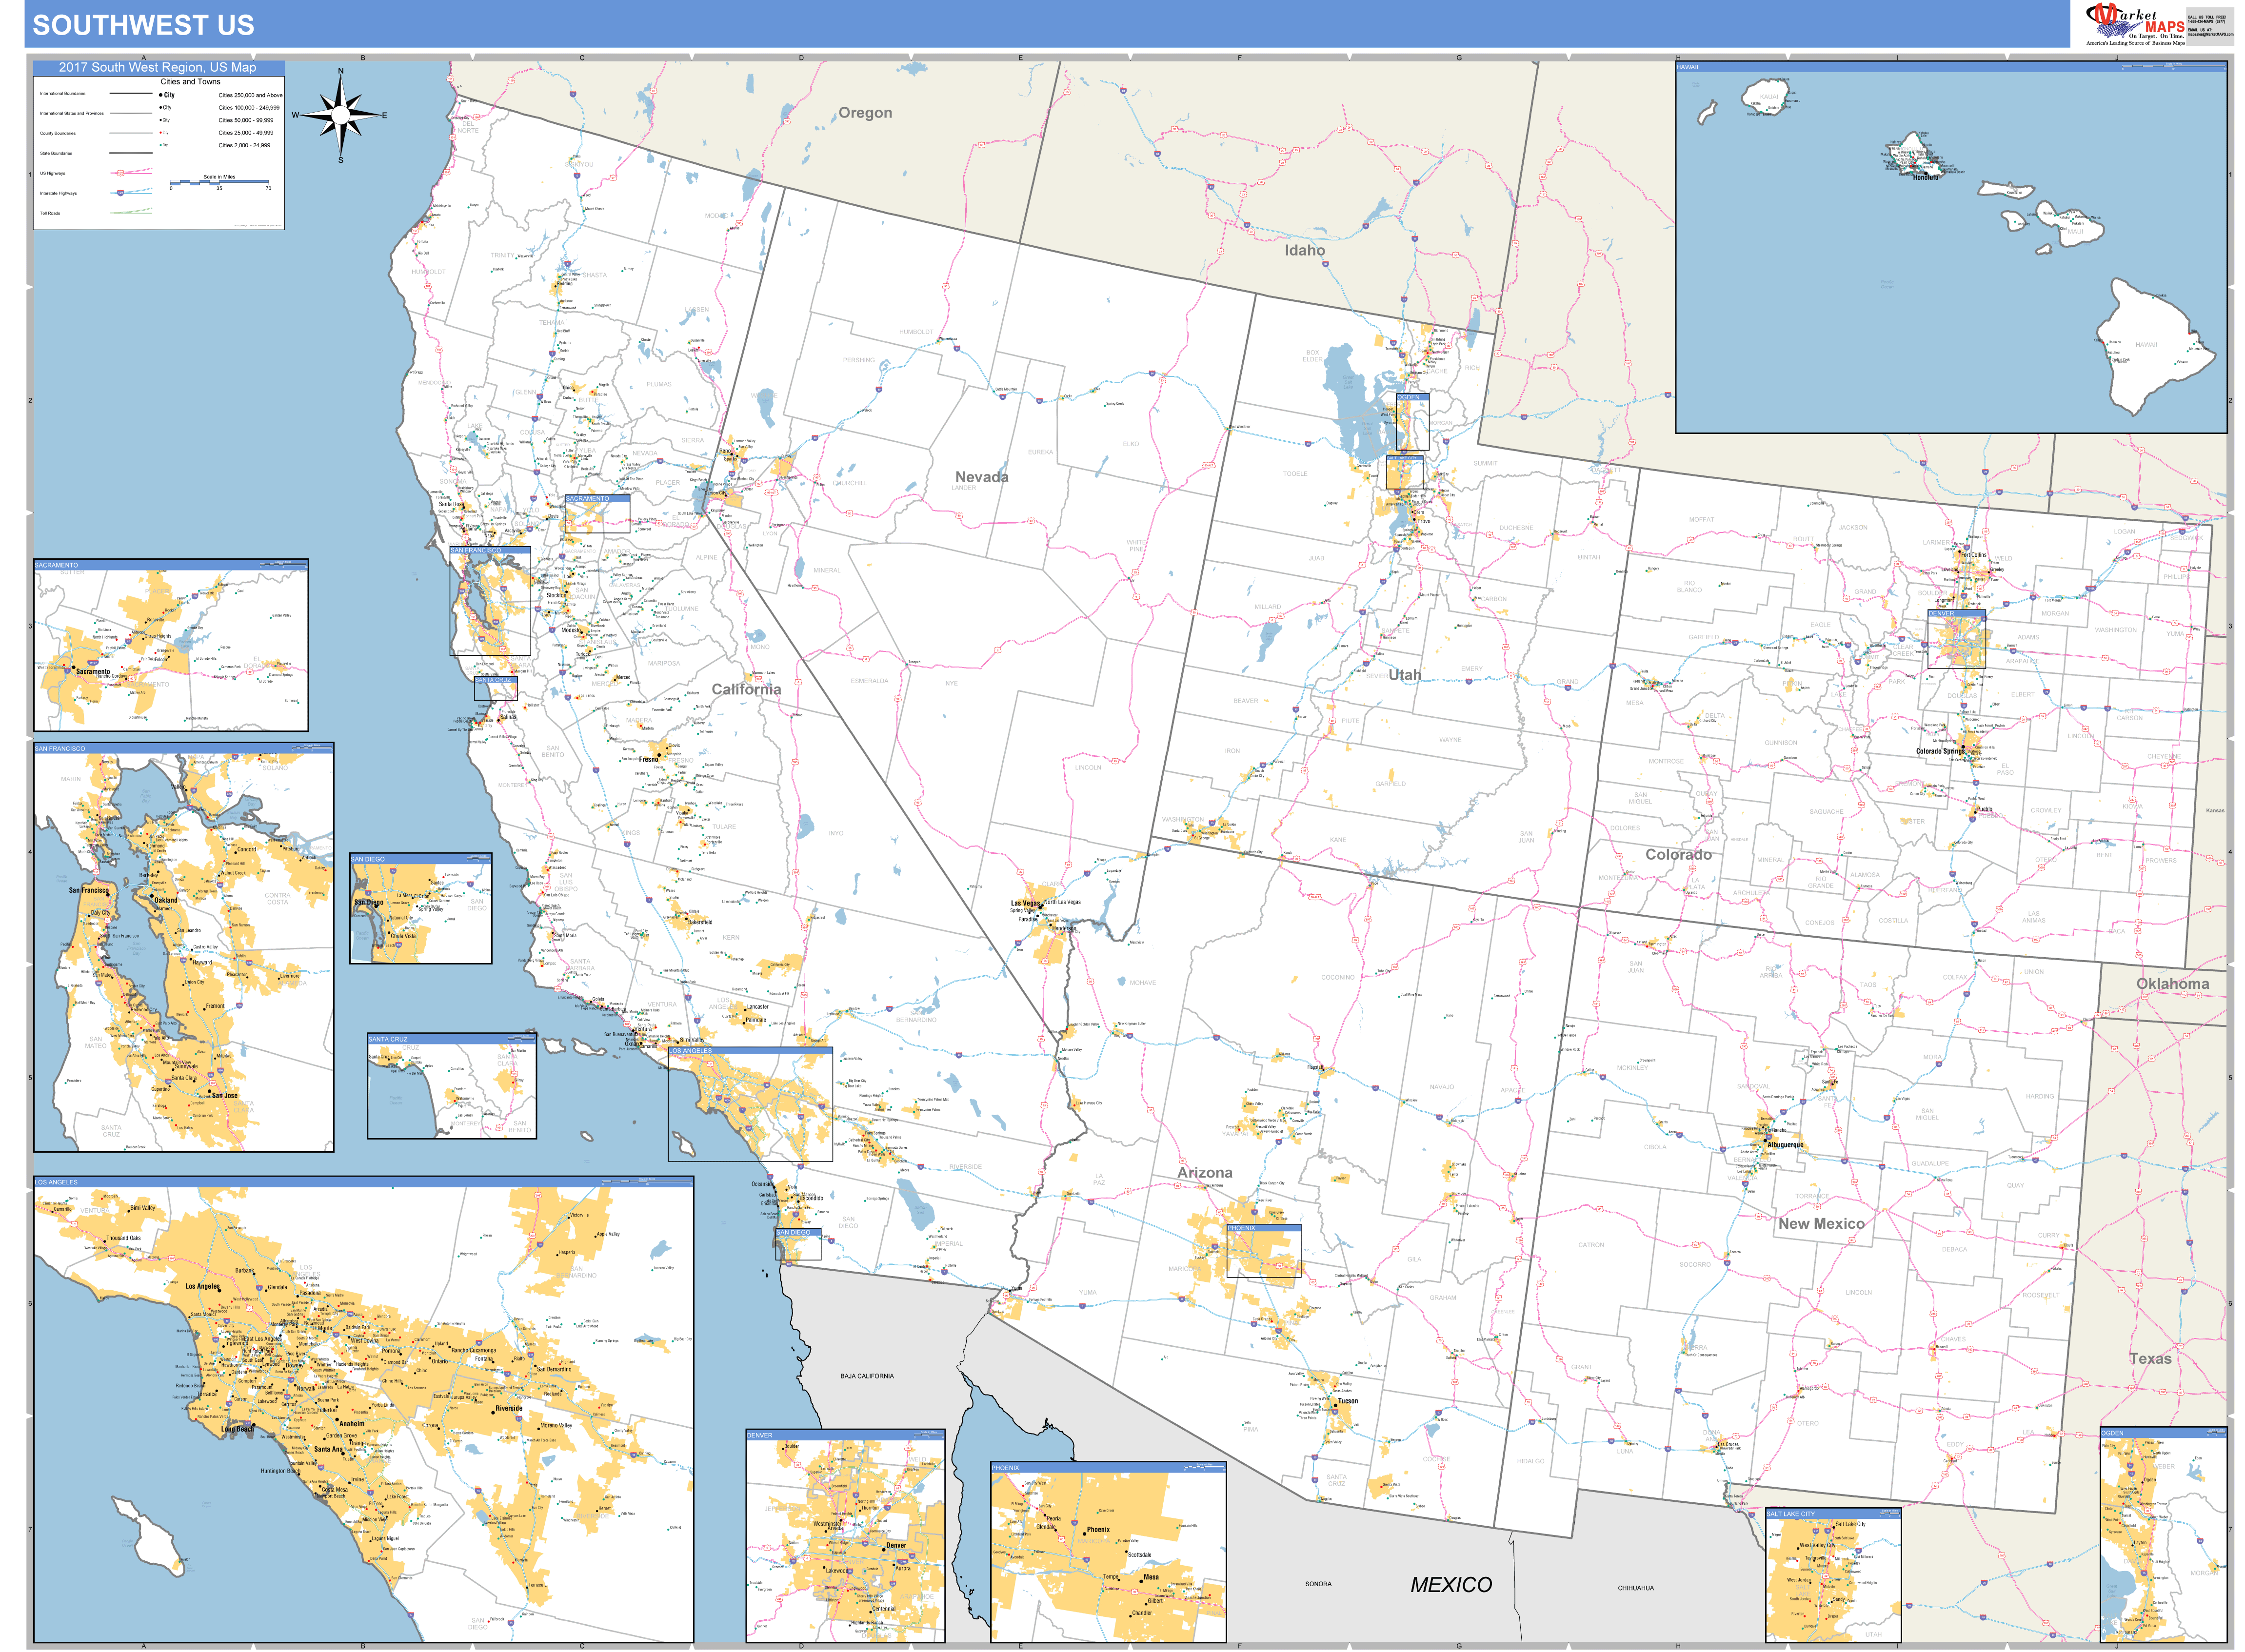Open the large Denver inset map
This screenshot has width=2245, height=1652.
tap(845, 1535)
